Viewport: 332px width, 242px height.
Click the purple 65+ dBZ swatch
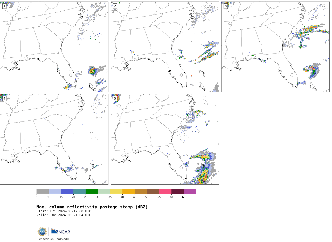190,191
